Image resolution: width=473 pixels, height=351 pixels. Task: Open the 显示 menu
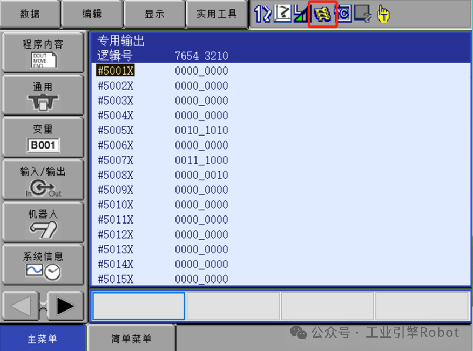154,14
